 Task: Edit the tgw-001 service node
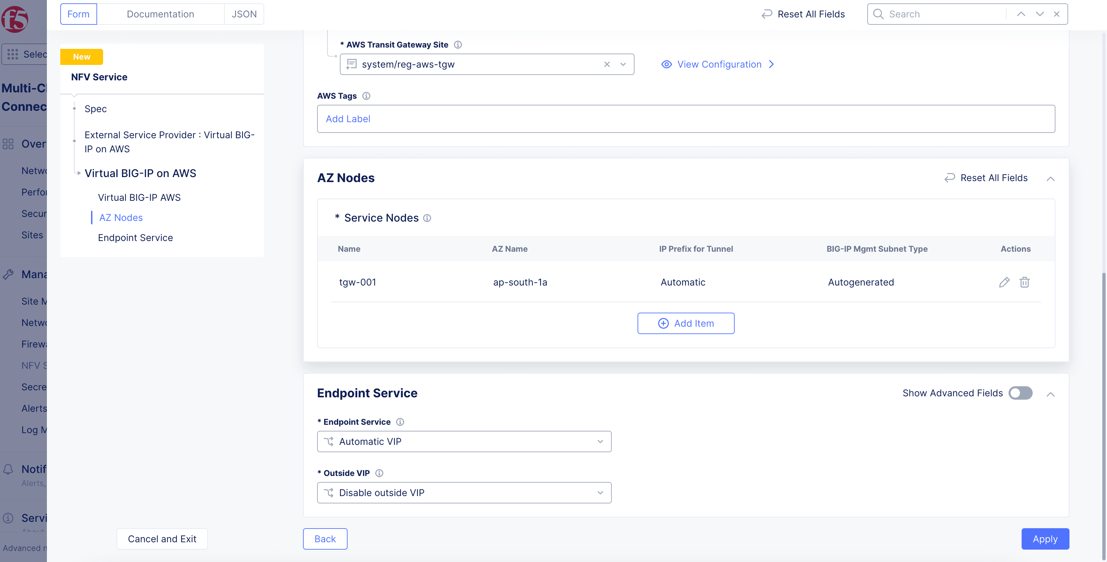[x=1004, y=282]
